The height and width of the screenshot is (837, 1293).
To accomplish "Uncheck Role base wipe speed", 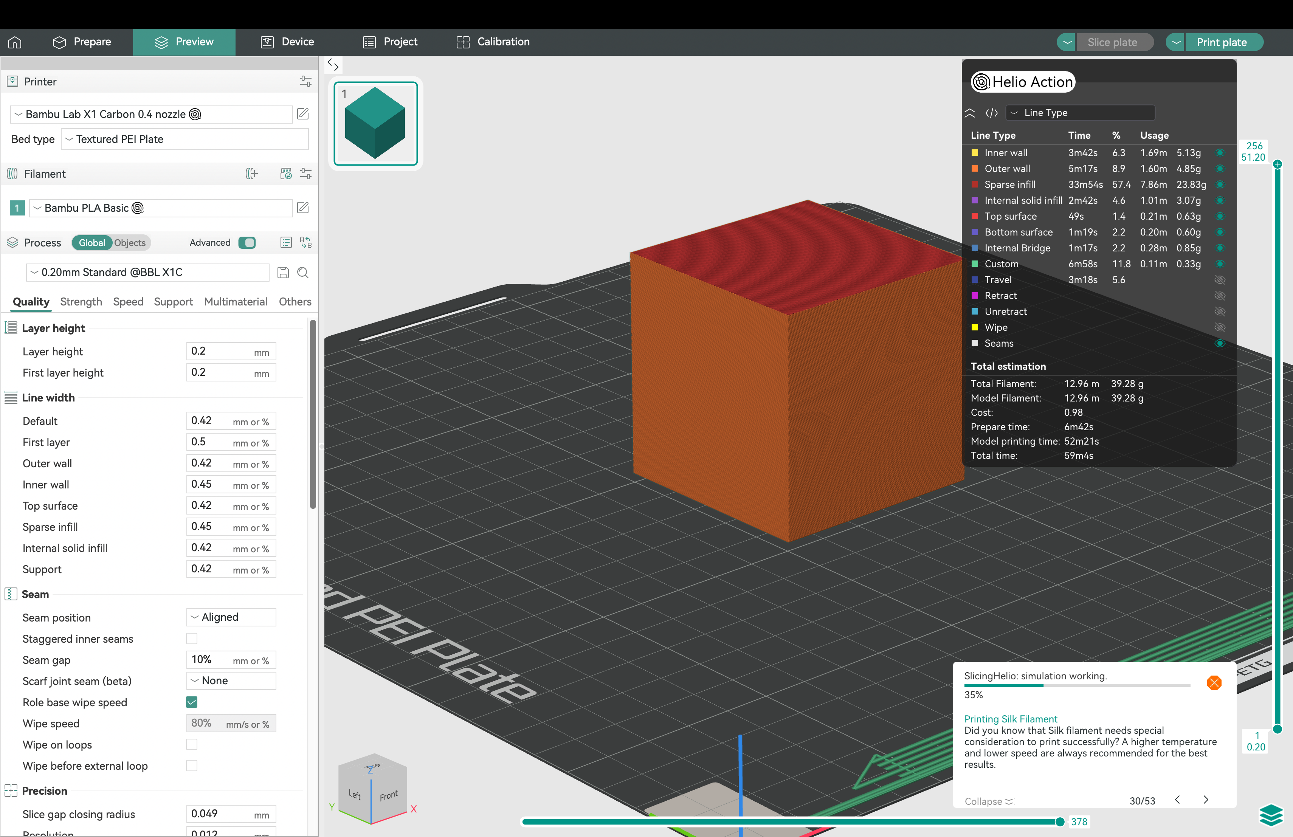I will (x=192, y=702).
